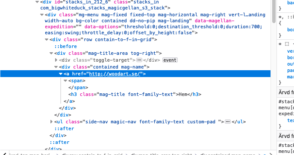Collapse the contained mag-name div
This screenshot has width=294, height=155.
pyautogui.click(x=56, y=67)
